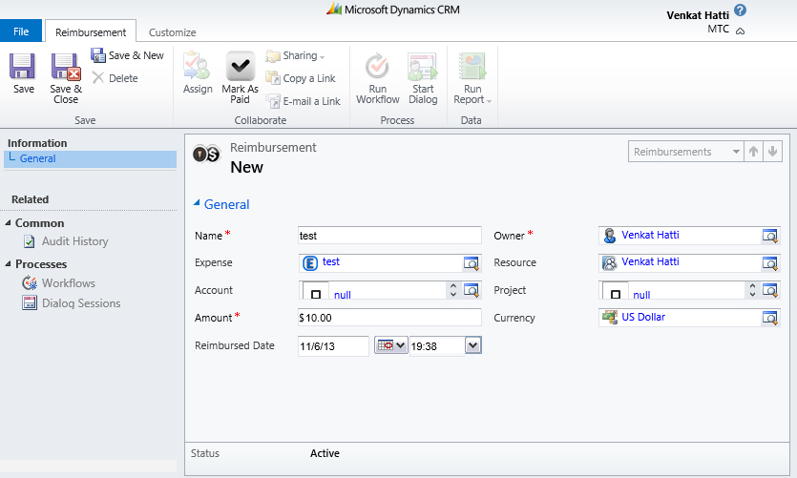The width and height of the screenshot is (797, 478).
Task: Open the Expense lookup search icon
Action: coord(472,263)
